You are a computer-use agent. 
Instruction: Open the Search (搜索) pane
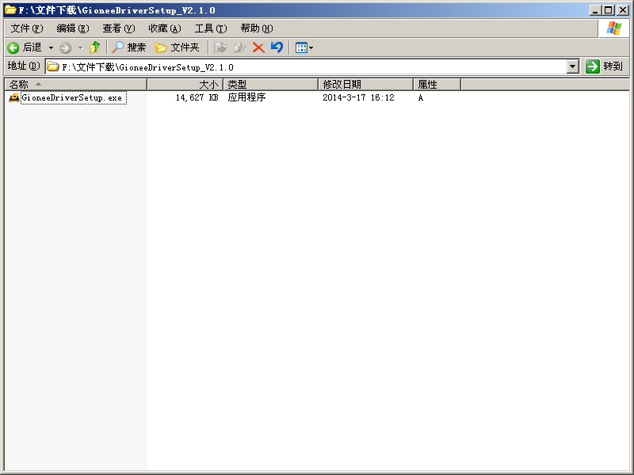[x=128, y=47]
